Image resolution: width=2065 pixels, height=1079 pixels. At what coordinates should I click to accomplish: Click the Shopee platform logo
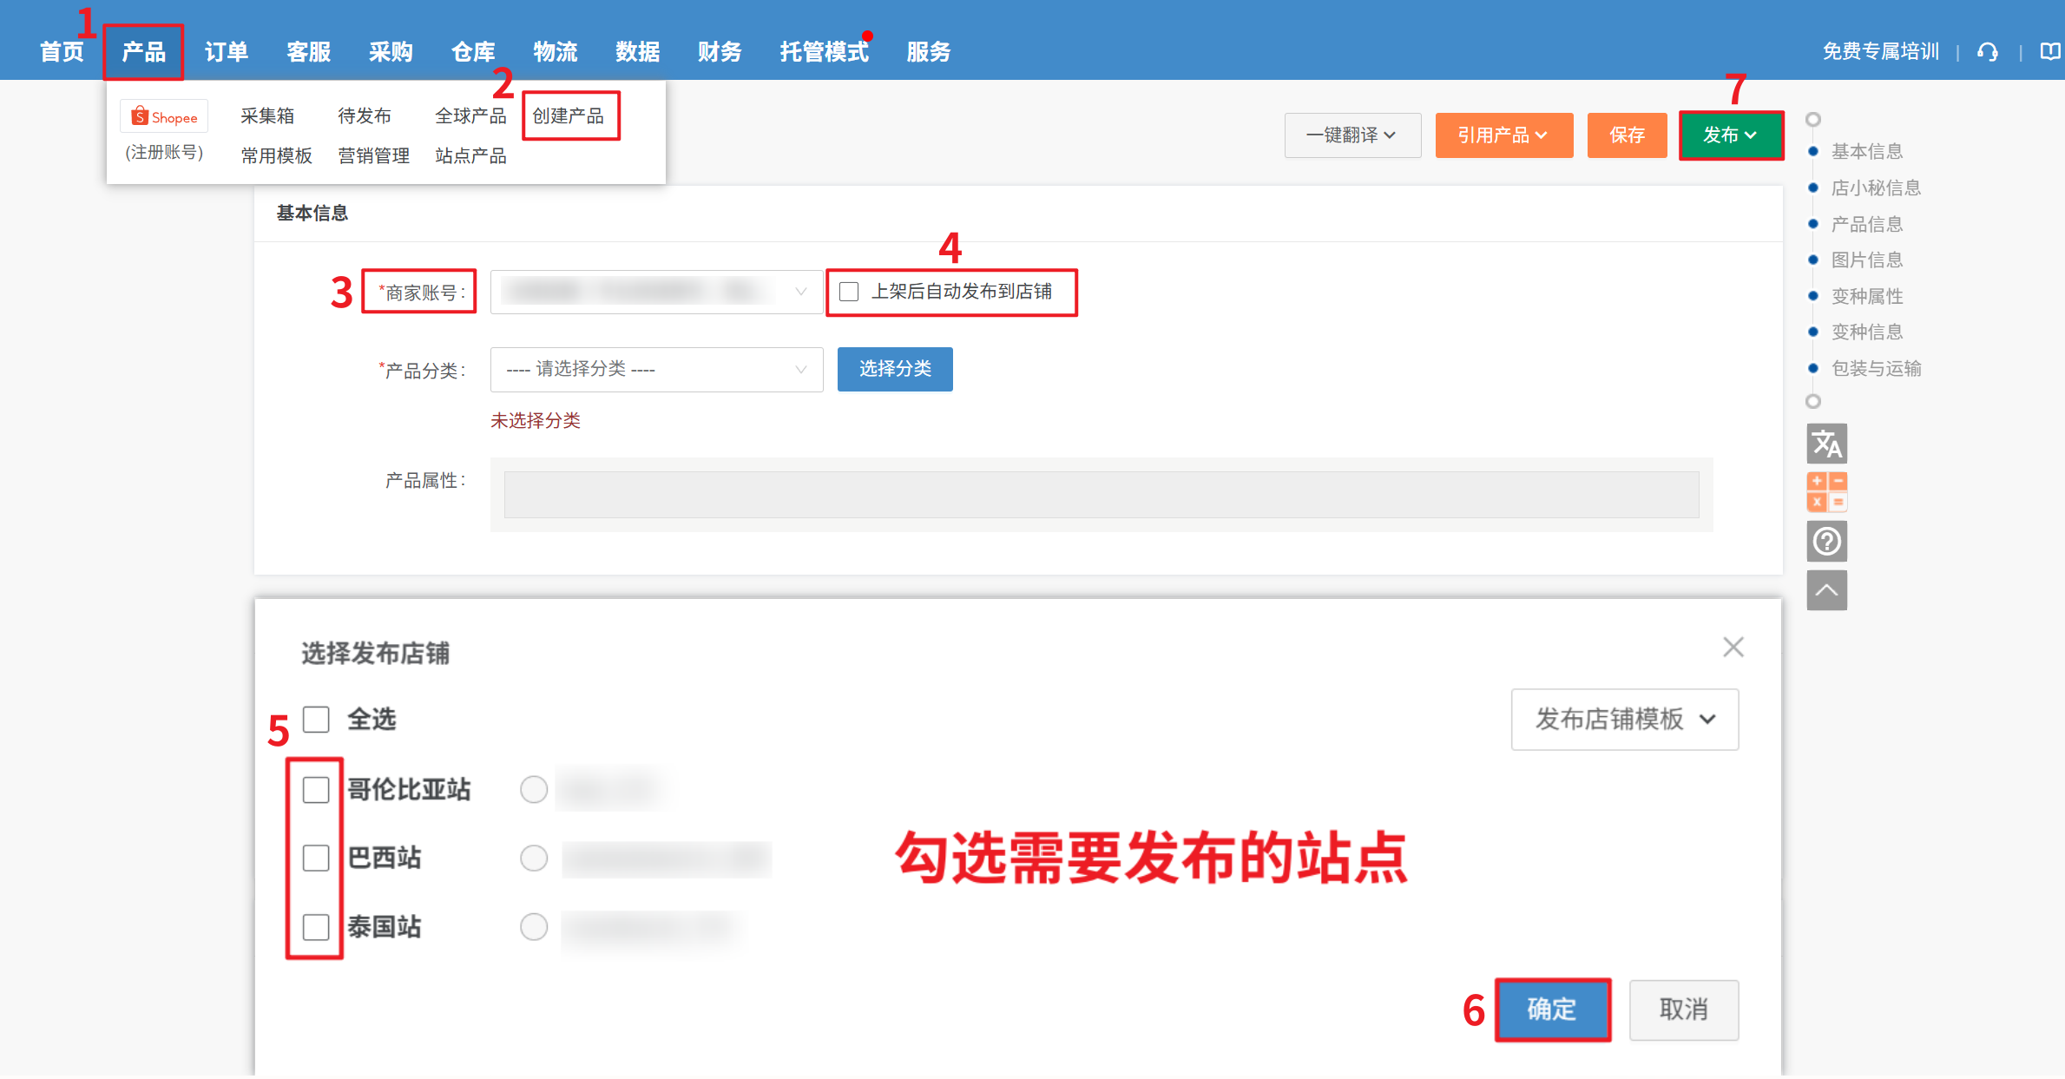point(164,117)
